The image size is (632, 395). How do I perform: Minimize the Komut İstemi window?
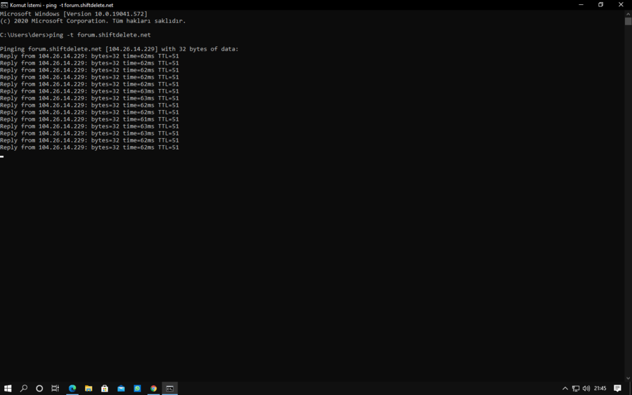click(x=581, y=5)
